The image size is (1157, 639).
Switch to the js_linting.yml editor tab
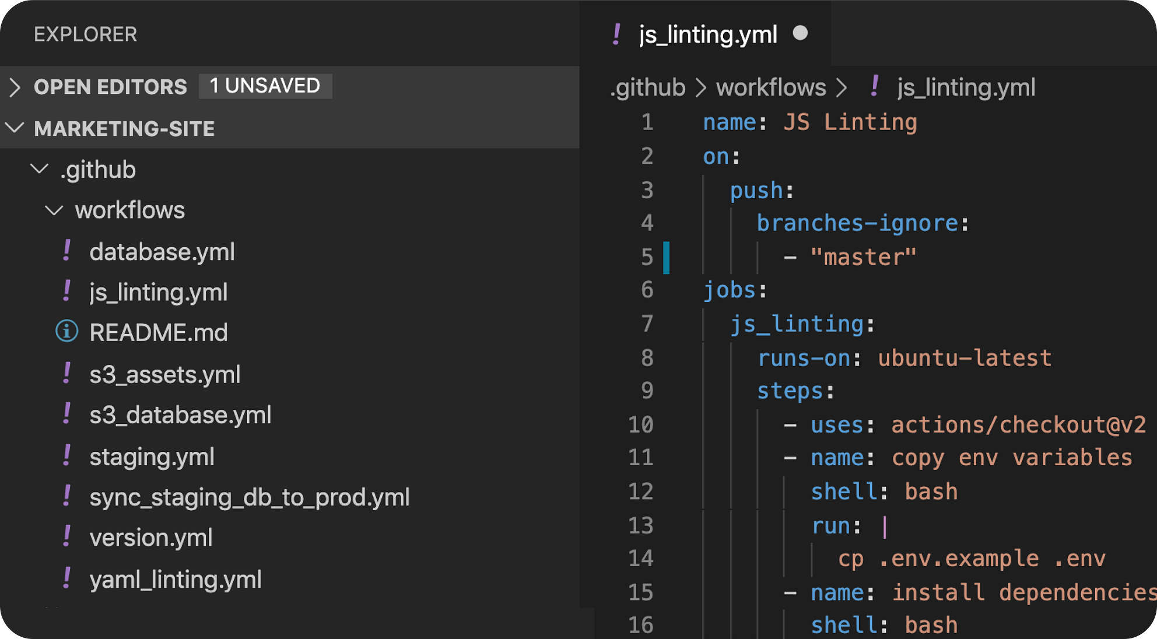pyautogui.click(x=707, y=34)
